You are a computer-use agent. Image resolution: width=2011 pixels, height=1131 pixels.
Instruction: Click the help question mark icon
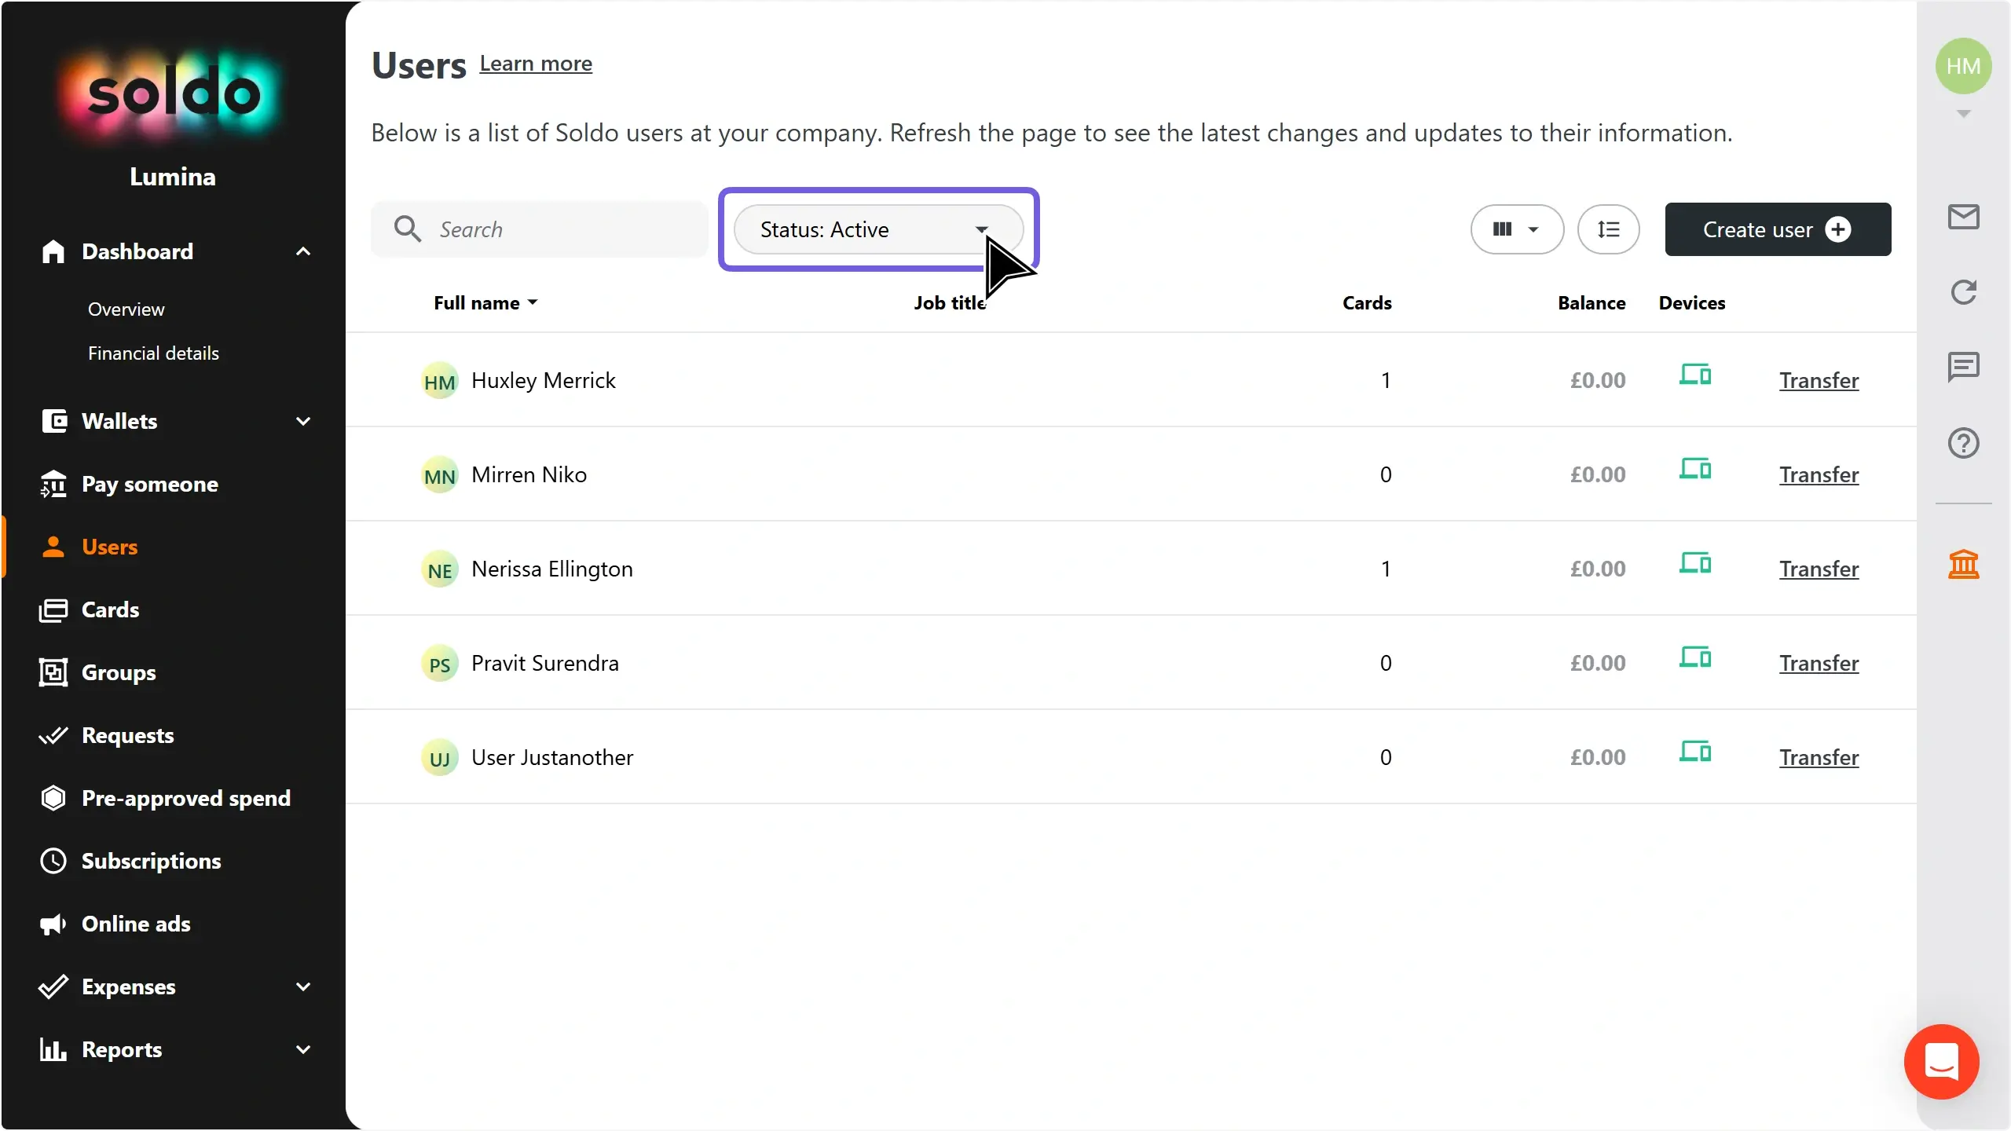1963,443
